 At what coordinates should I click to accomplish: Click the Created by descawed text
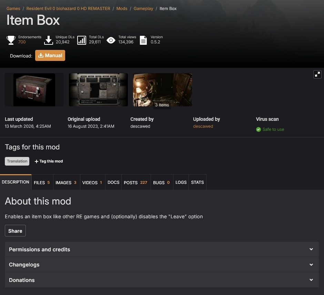click(140, 126)
